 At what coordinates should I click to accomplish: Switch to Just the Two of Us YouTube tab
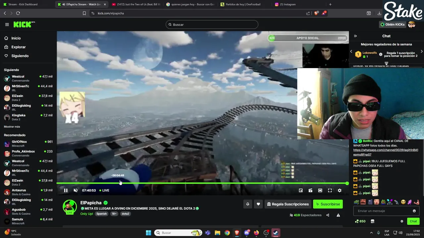tap(136, 4)
